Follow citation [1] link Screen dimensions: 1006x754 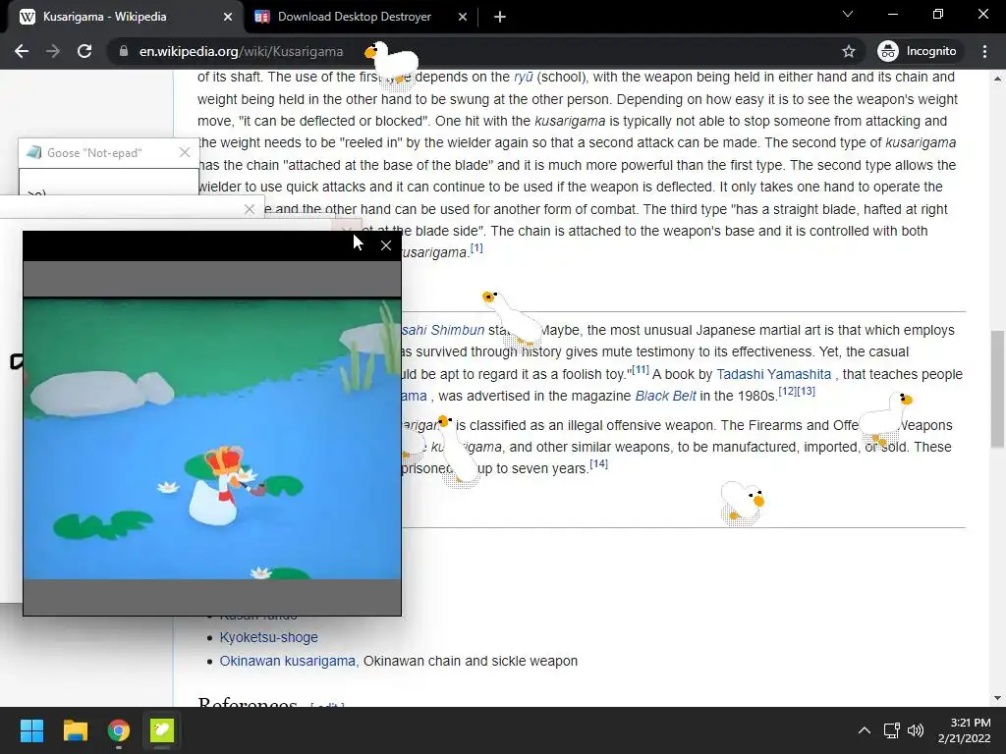476,248
